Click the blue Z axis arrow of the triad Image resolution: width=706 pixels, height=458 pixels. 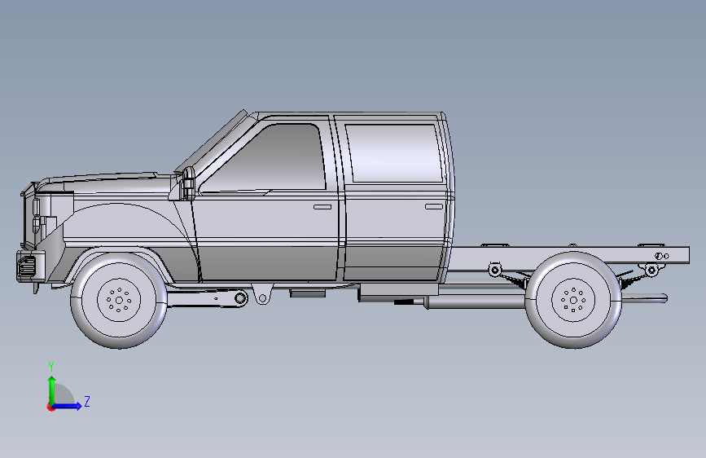pos(68,406)
